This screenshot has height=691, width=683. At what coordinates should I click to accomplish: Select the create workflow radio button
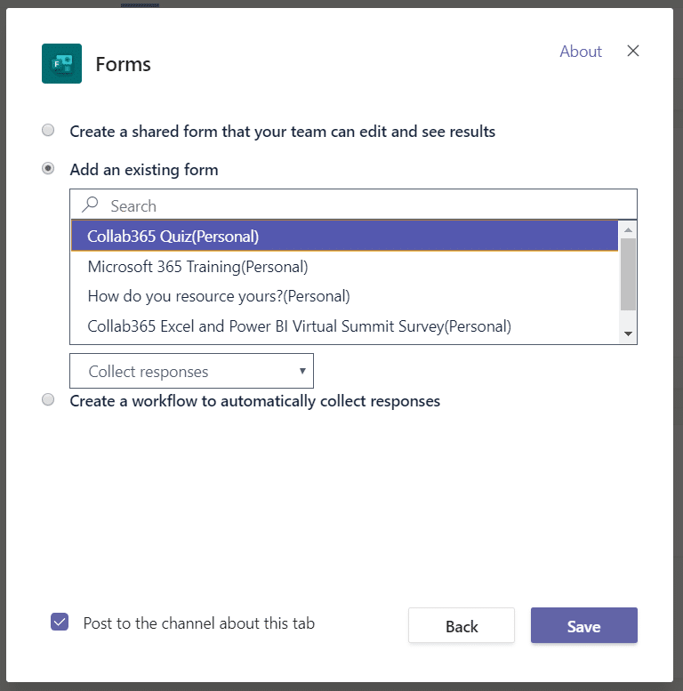click(x=48, y=400)
